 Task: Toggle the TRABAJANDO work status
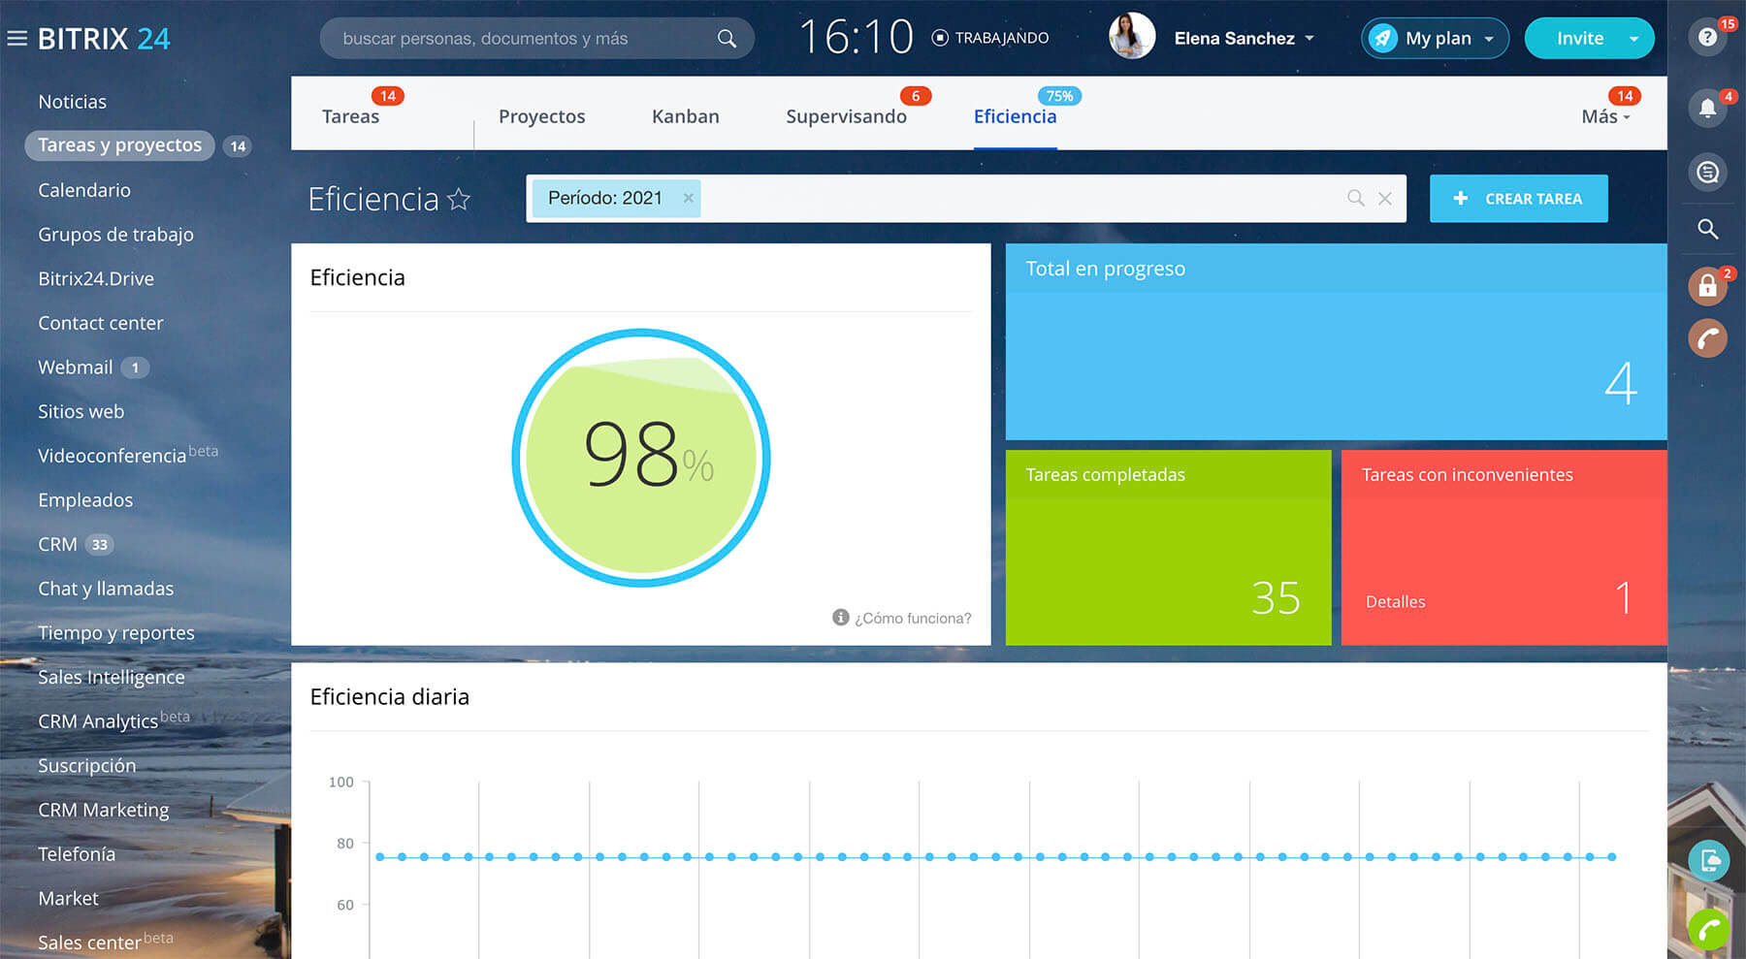(990, 38)
